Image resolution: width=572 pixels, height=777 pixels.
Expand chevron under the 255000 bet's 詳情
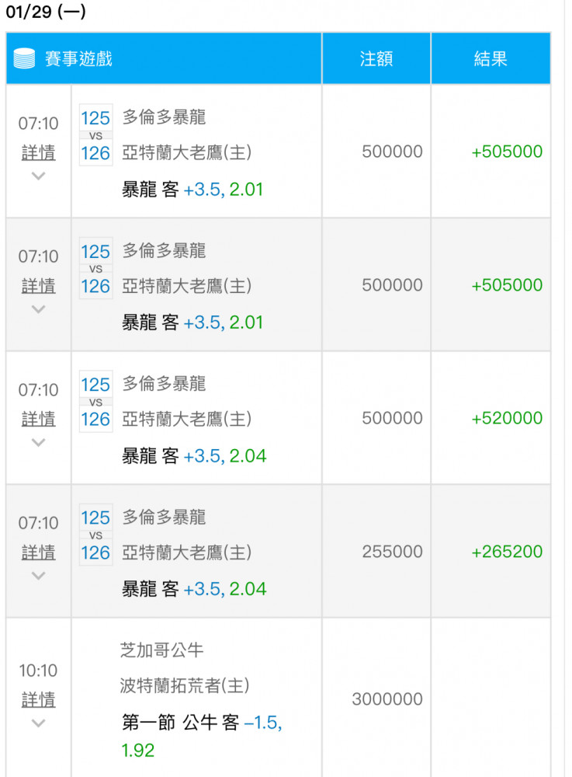tap(38, 575)
